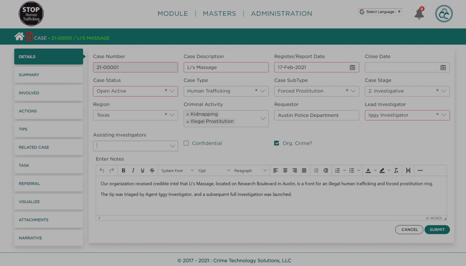
Task: Switch to the TIPS tab
Action: [x=49, y=129]
